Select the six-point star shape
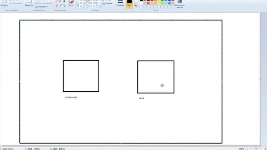 click(x=88, y=6)
